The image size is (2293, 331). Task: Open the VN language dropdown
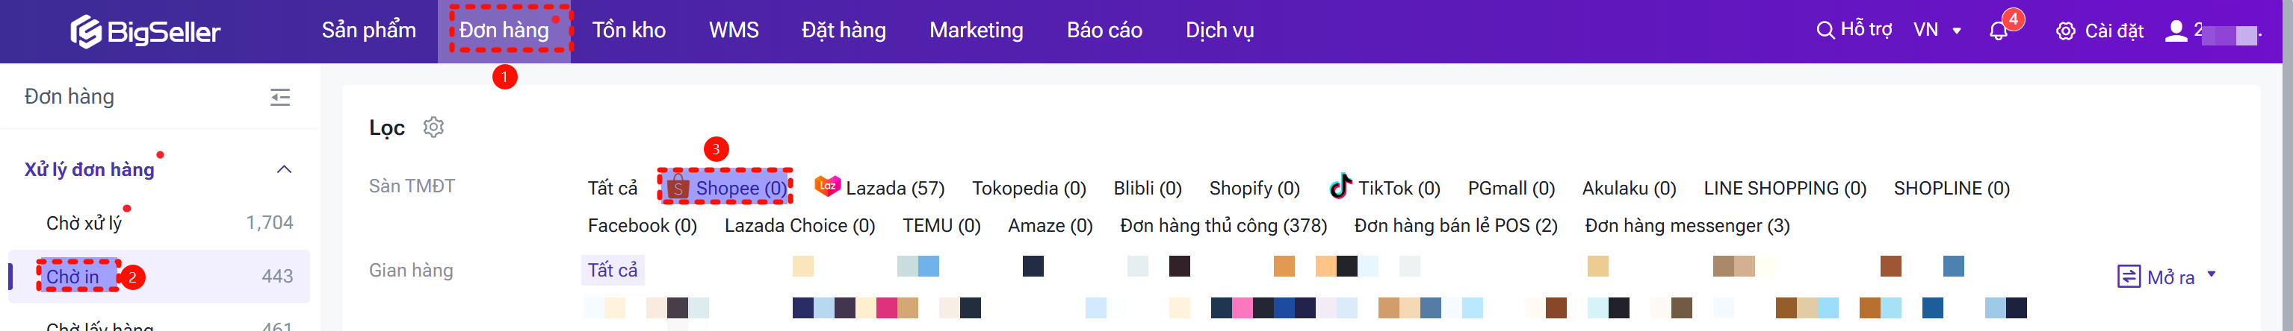coord(1937,31)
